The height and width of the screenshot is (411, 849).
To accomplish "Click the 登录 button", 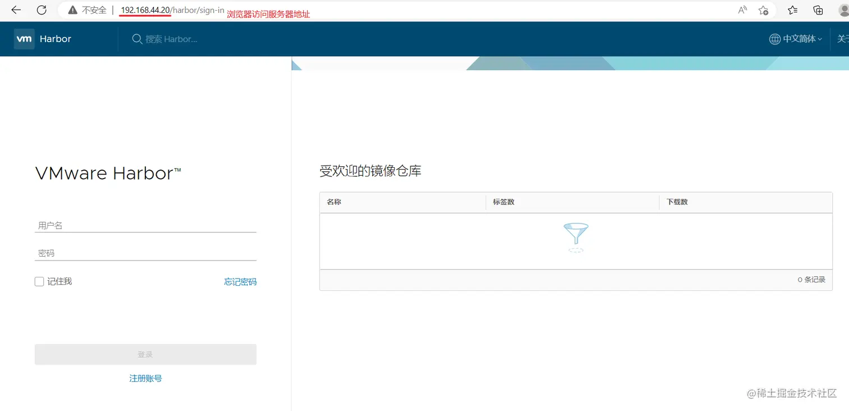I will coord(145,354).
